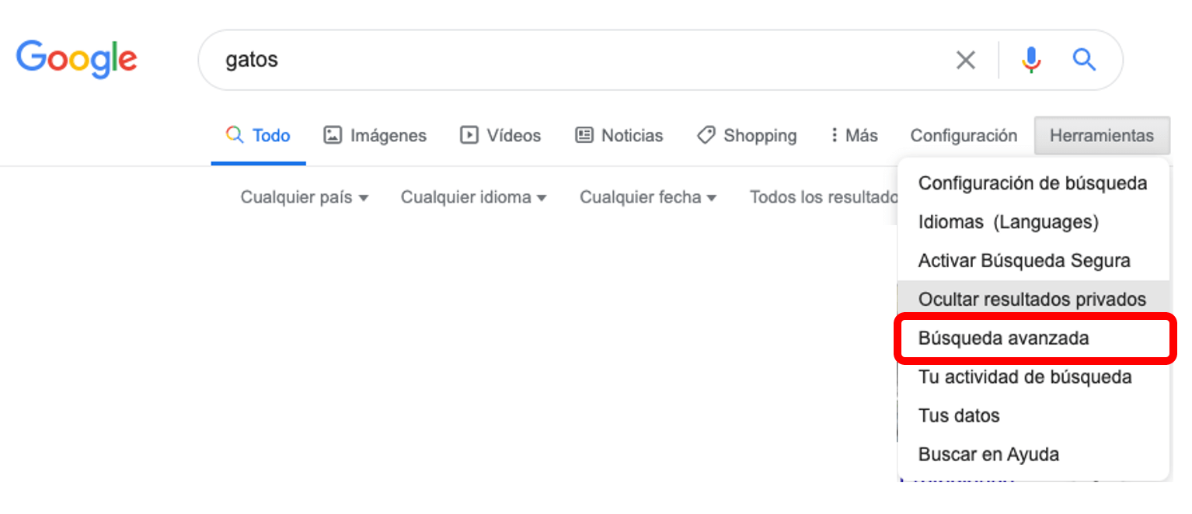This screenshot has height=514, width=1192.
Task: Expand the Más options menu
Action: 853,136
